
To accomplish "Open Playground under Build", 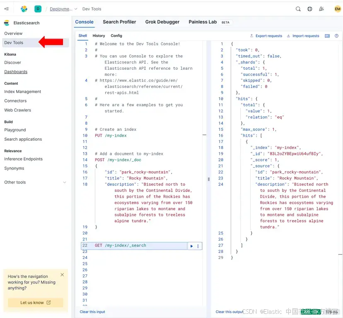I will (x=15, y=130).
